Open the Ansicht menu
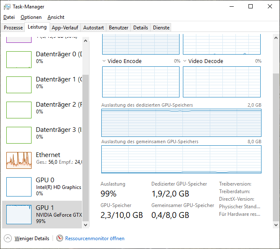Screen dimensions: 280x249 click(x=56, y=17)
